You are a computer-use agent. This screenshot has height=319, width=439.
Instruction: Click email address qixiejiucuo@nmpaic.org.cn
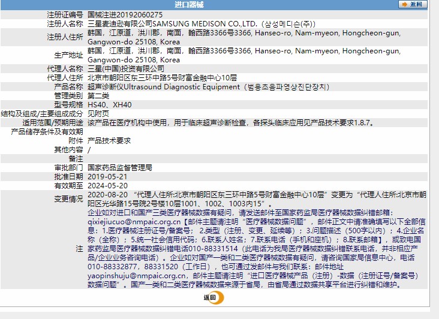point(134,222)
